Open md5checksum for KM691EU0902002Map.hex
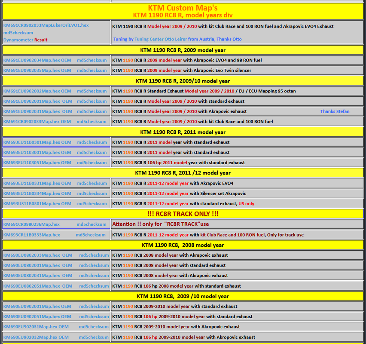366x344 pixels. 92,91
